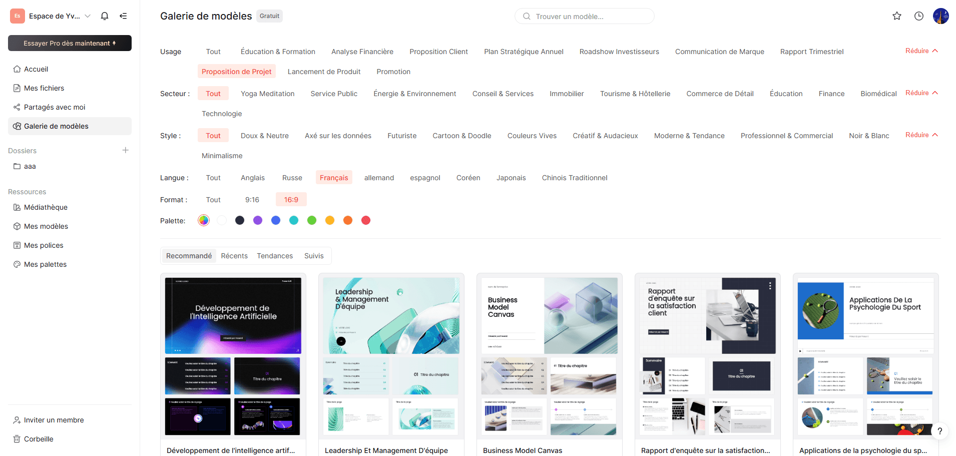Collapse the sidebar with the arrow icon
The height and width of the screenshot is (456, 956).
pyautogui.click(x=123, y=16)
